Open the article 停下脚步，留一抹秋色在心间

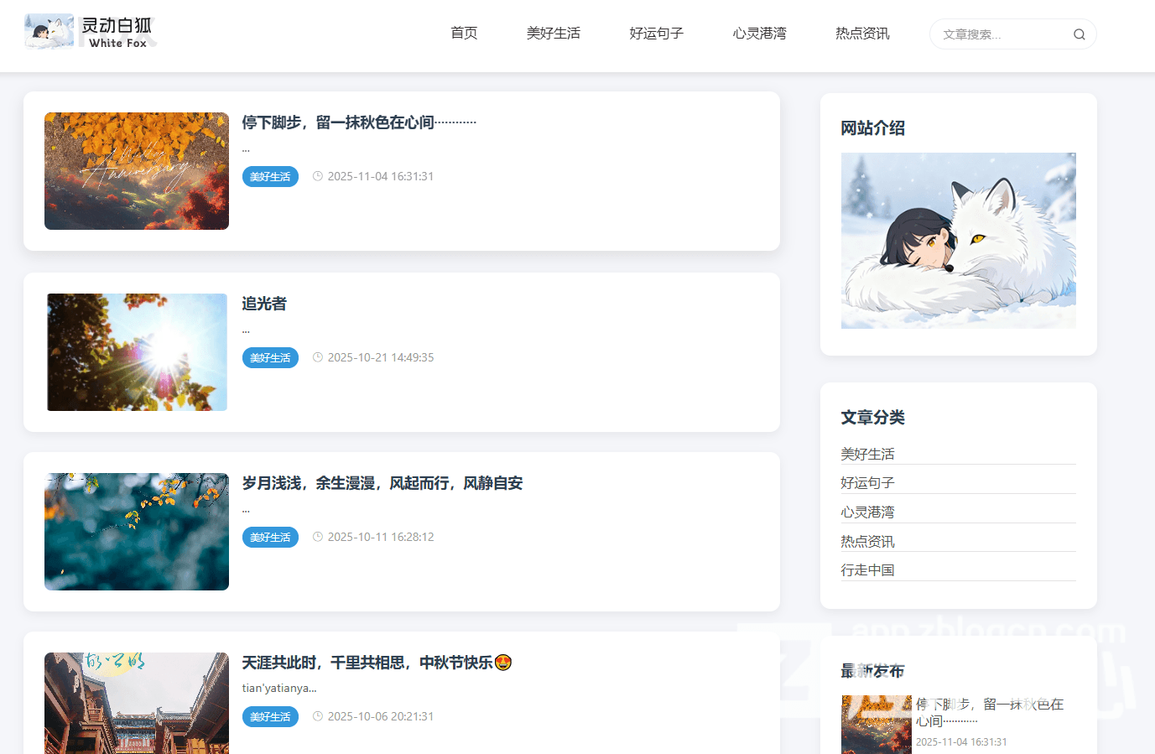[x=358, y=121]
